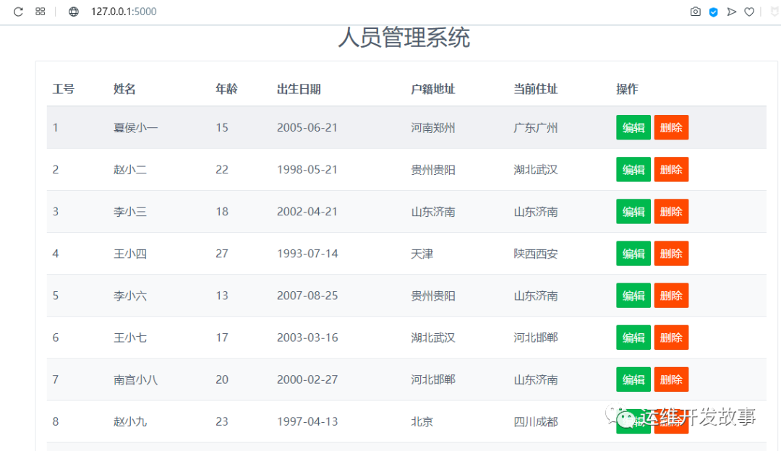This screenshot has width=781, height=451.
Task: Delete the record for 夏侯小一
Action: [671, 127]
